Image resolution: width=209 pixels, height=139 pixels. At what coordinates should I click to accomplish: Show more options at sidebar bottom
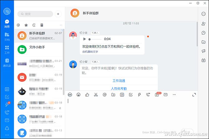click(x=7, y=135)
